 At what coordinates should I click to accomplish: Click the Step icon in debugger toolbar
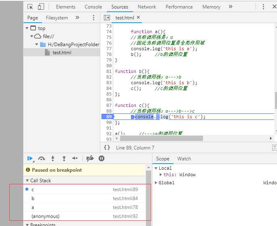coord(75,158)
